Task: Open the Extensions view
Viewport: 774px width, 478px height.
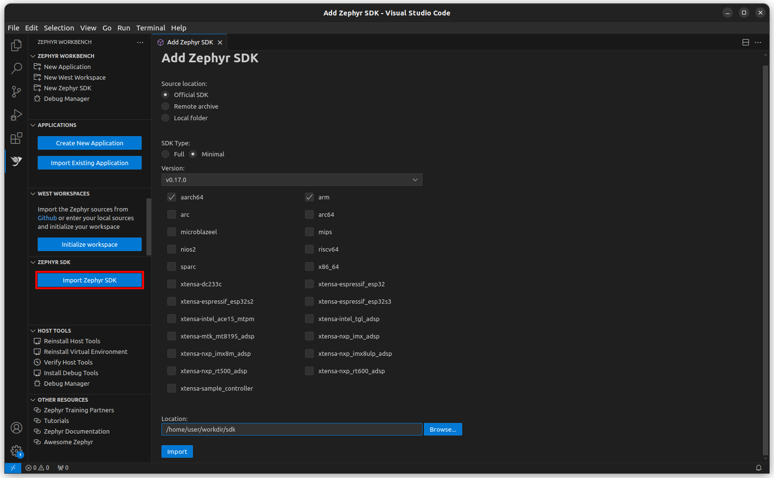Action: click(x=16, y=138)
